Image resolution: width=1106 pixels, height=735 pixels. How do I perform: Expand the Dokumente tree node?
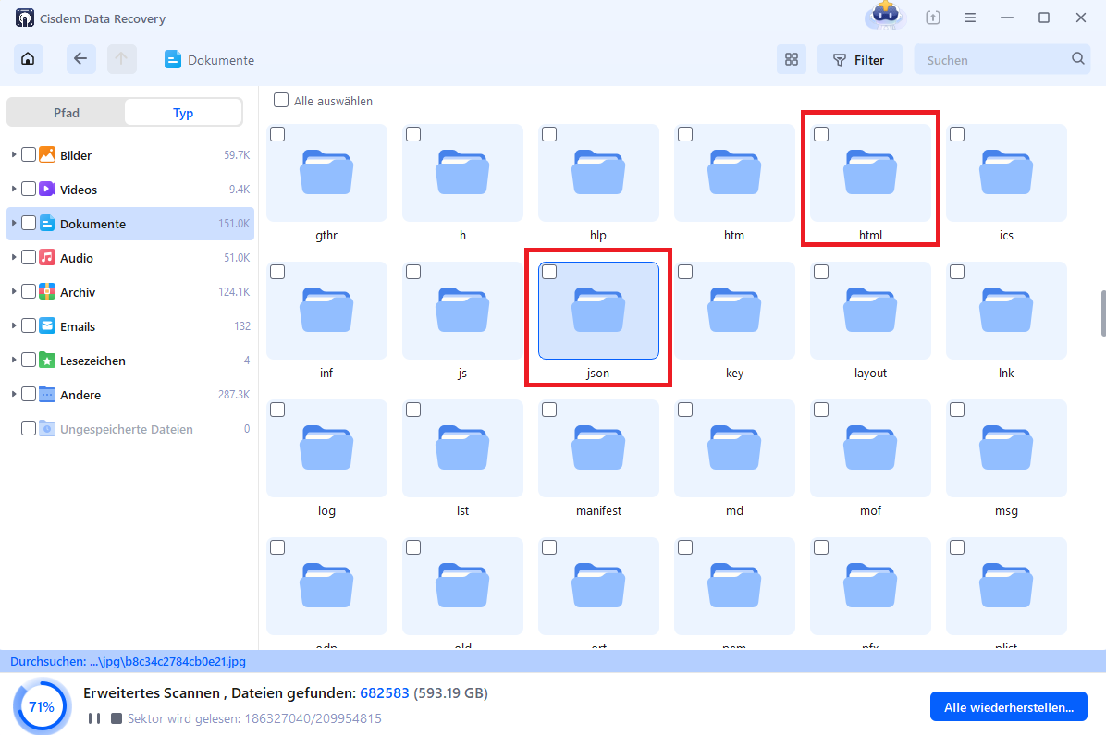[13, 223]
